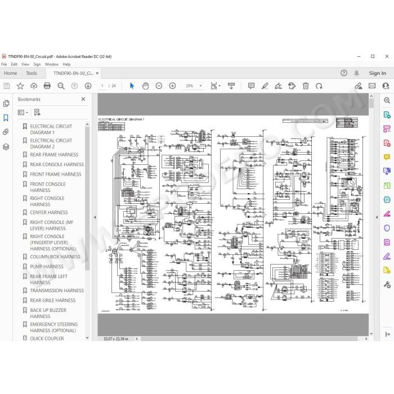Screen dimensions: 394x394
Task: Click the Sign In button
Action: tap(378, 73)
